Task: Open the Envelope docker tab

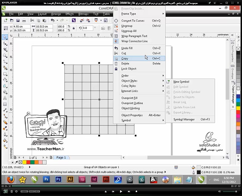Action: 233,72
